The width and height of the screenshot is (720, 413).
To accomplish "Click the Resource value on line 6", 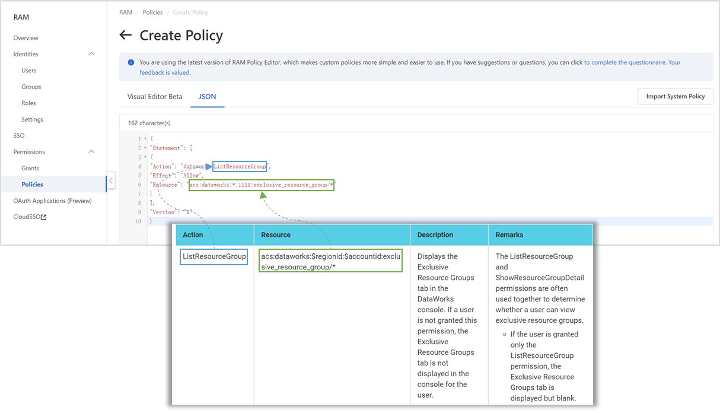I will coord(262,185).
